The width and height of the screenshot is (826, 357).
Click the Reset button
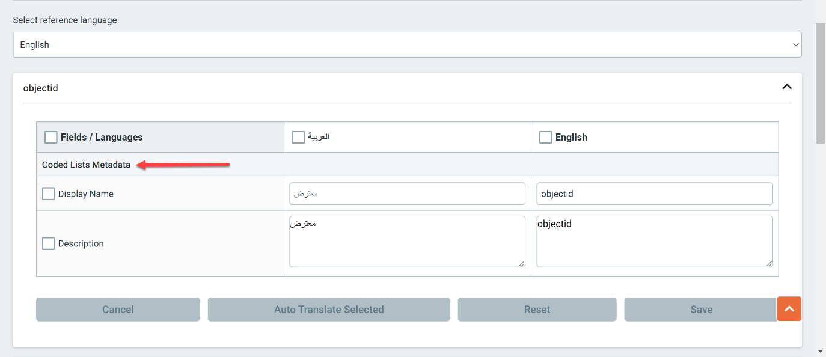tap(537, 310)
